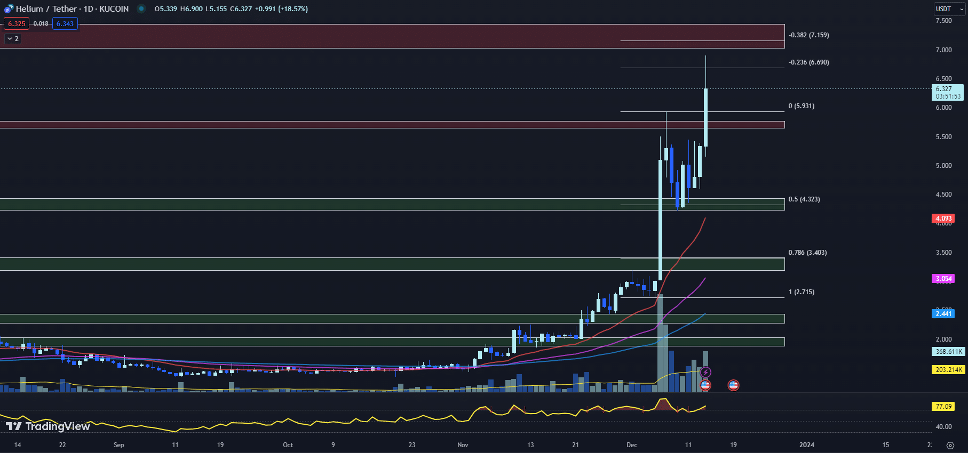968x453 pixels.
Task: Select the red 4.093 moving average label
Action: point(943,219)
